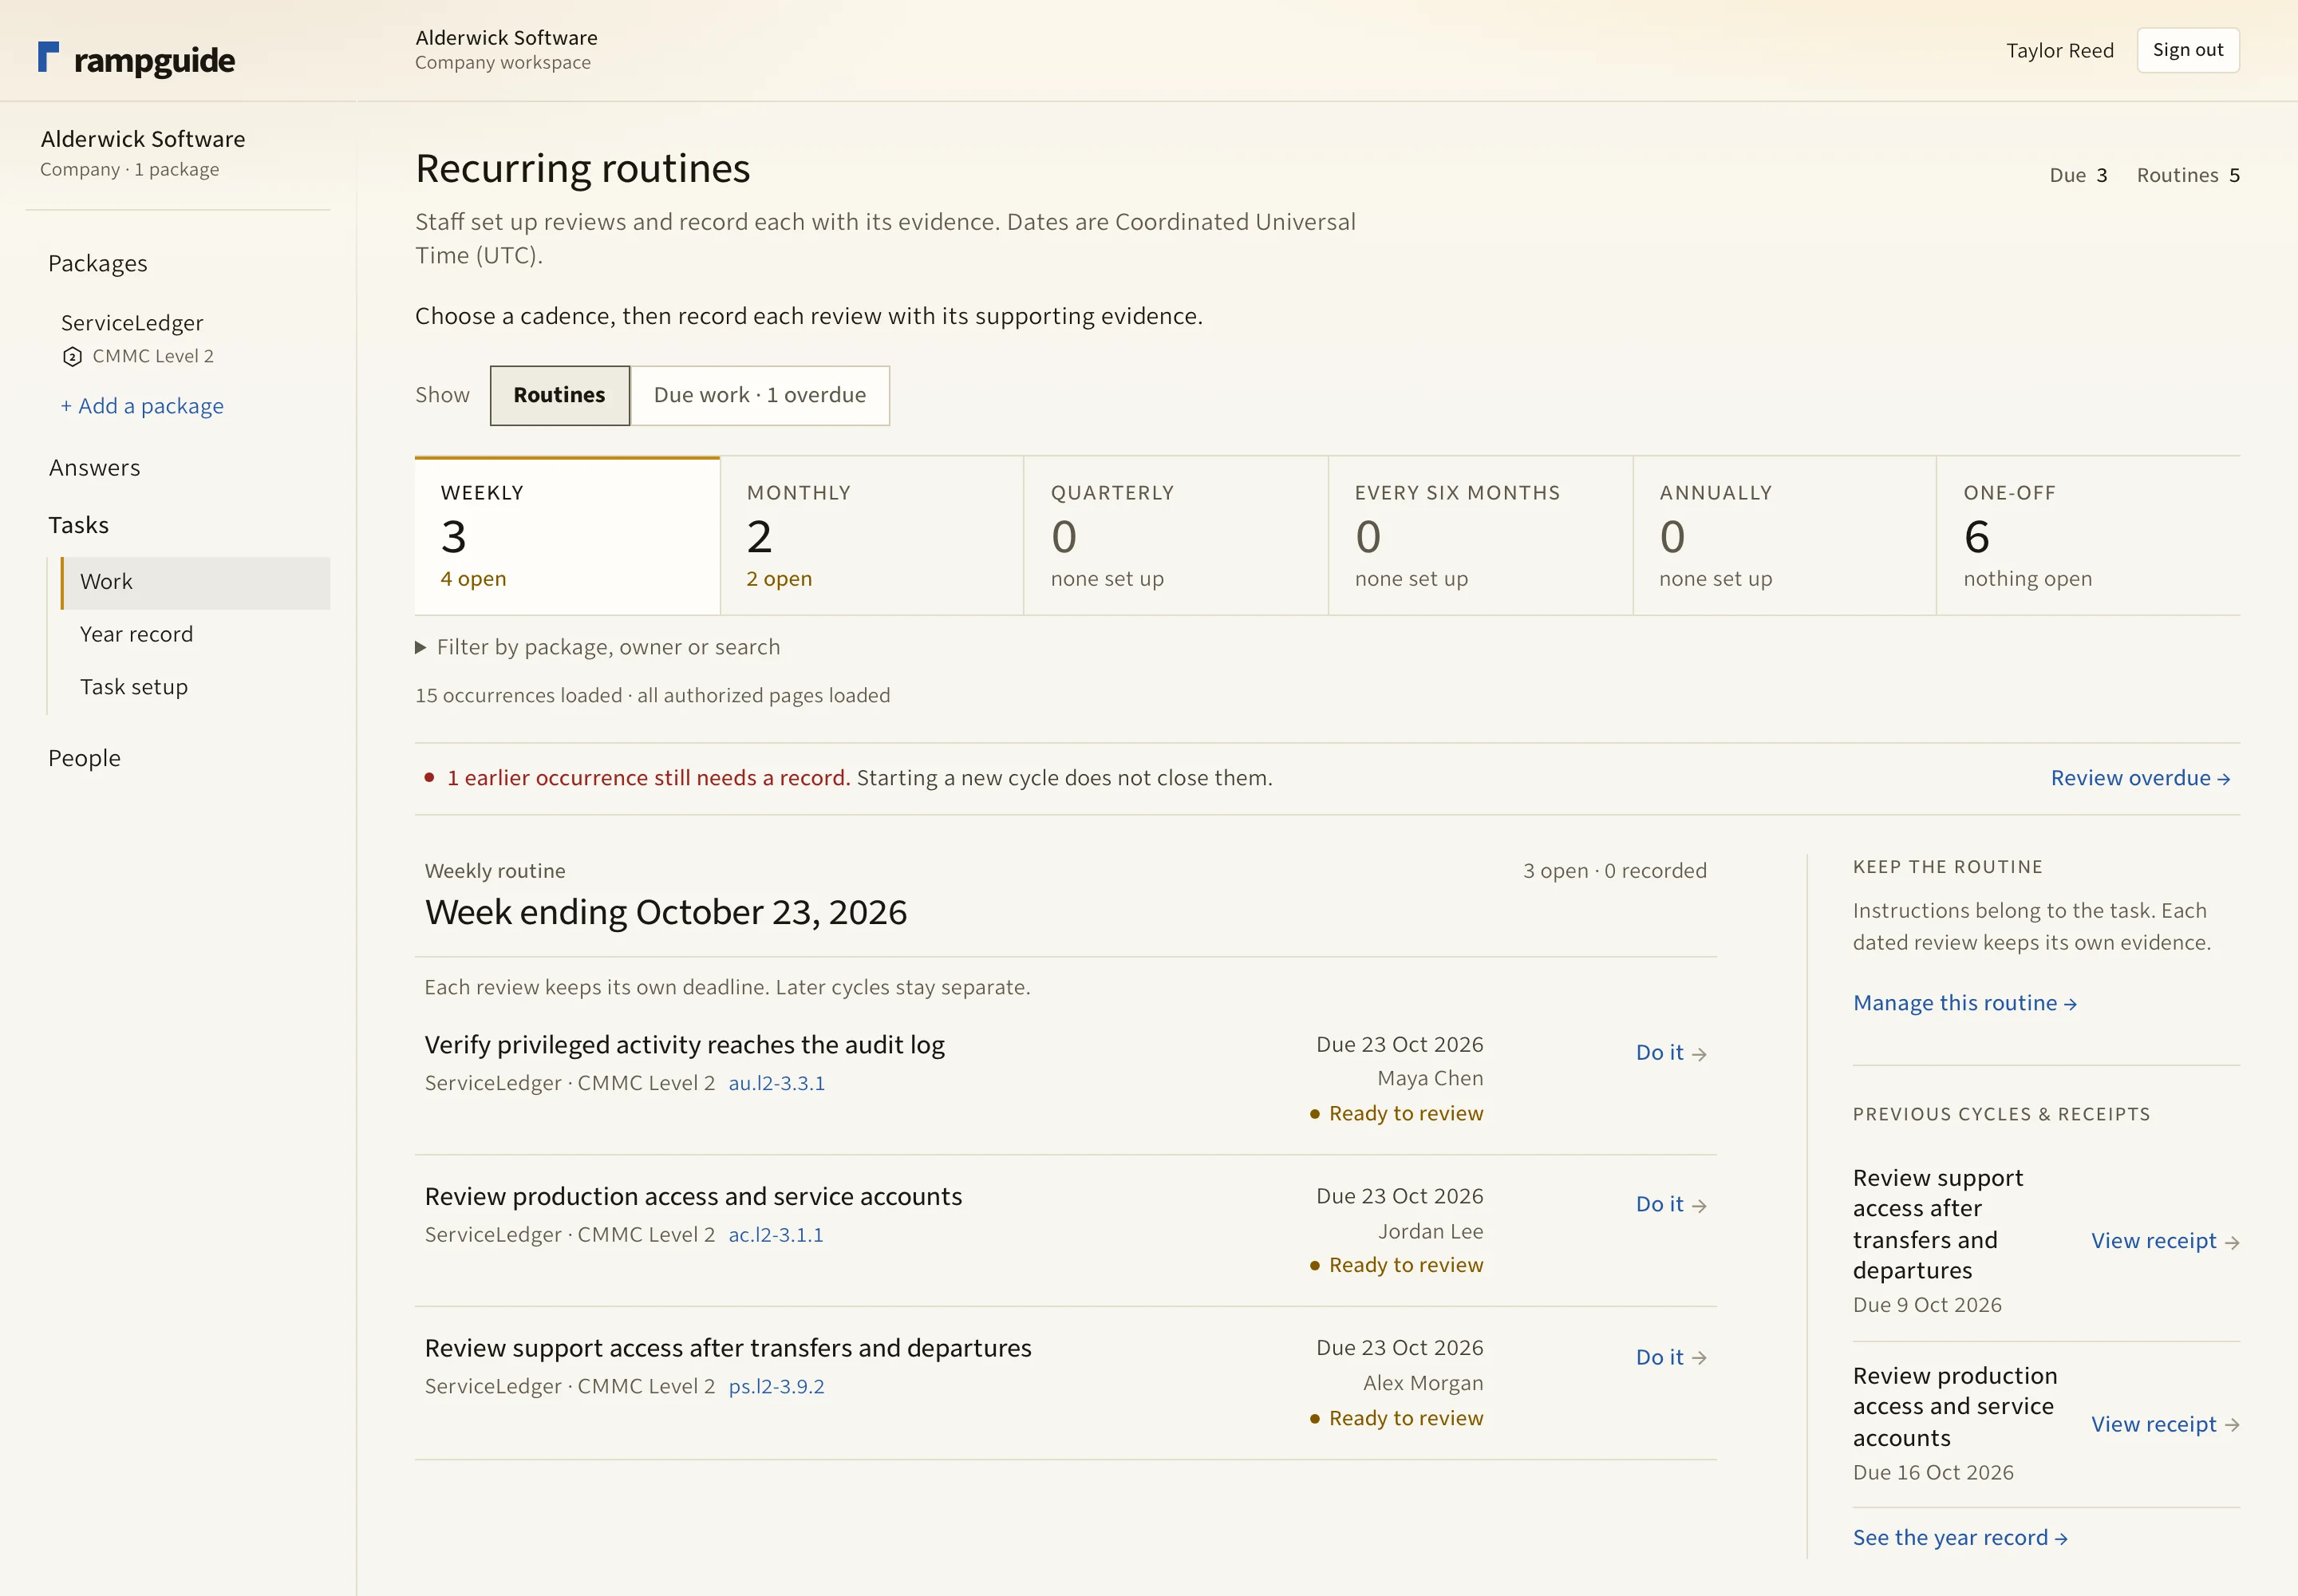View receipt for support access review due 9 Oct

(2165, 1241)
